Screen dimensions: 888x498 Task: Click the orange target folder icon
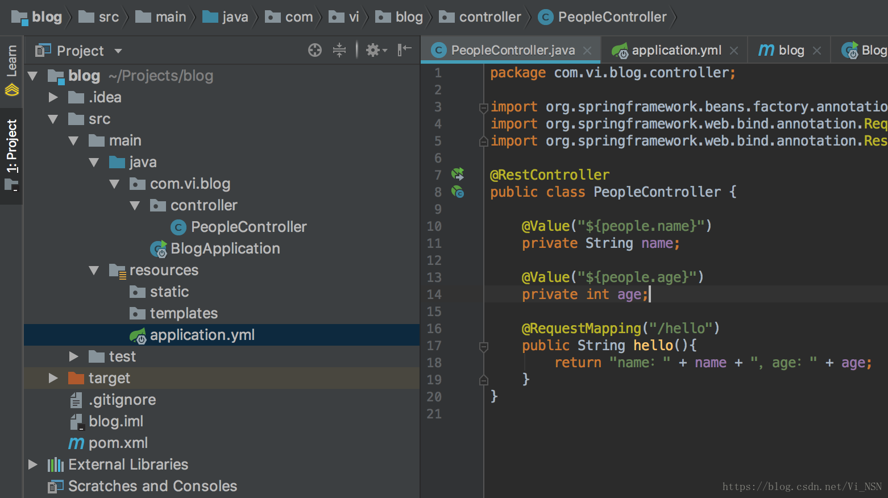tap(76, 378)
